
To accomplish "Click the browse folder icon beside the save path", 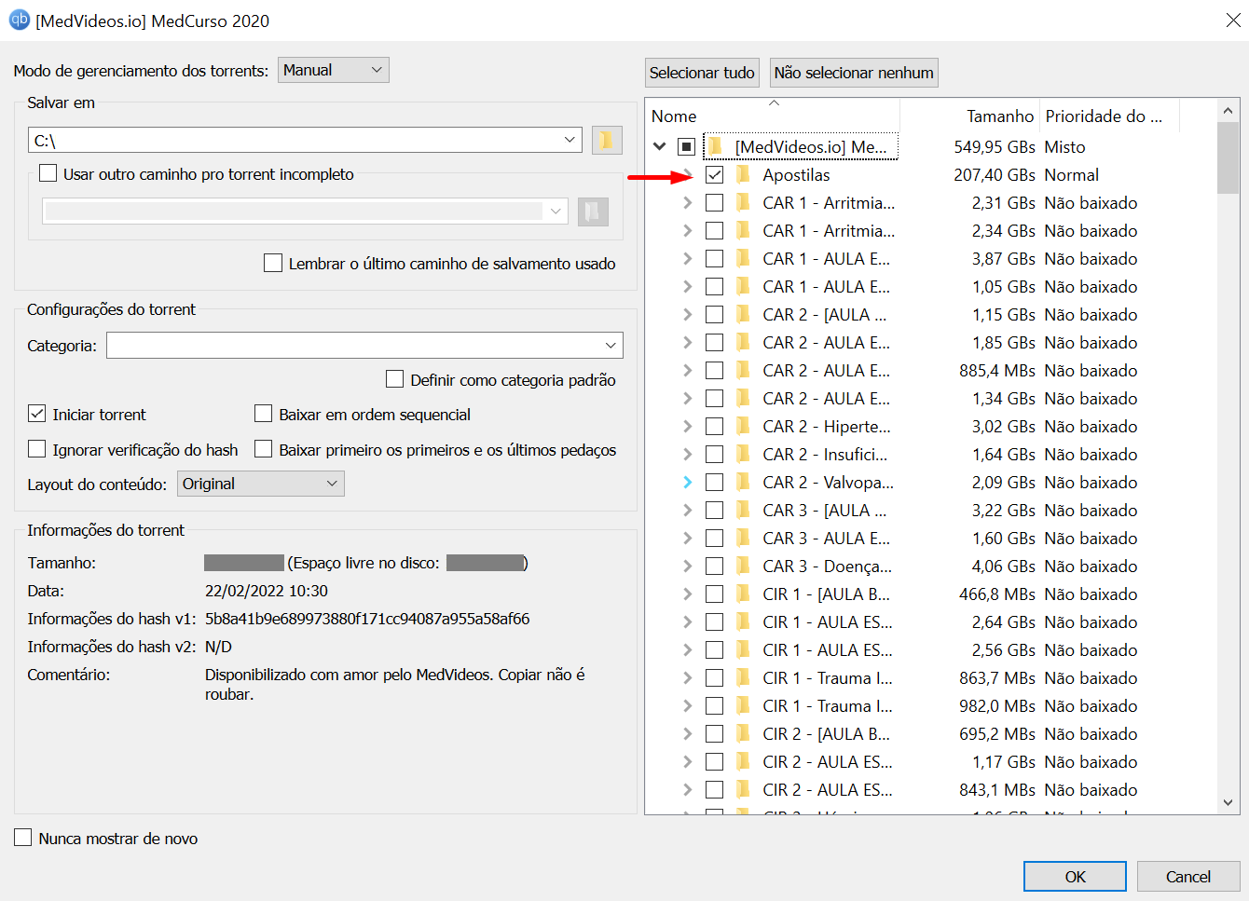I will pos(606,141).
